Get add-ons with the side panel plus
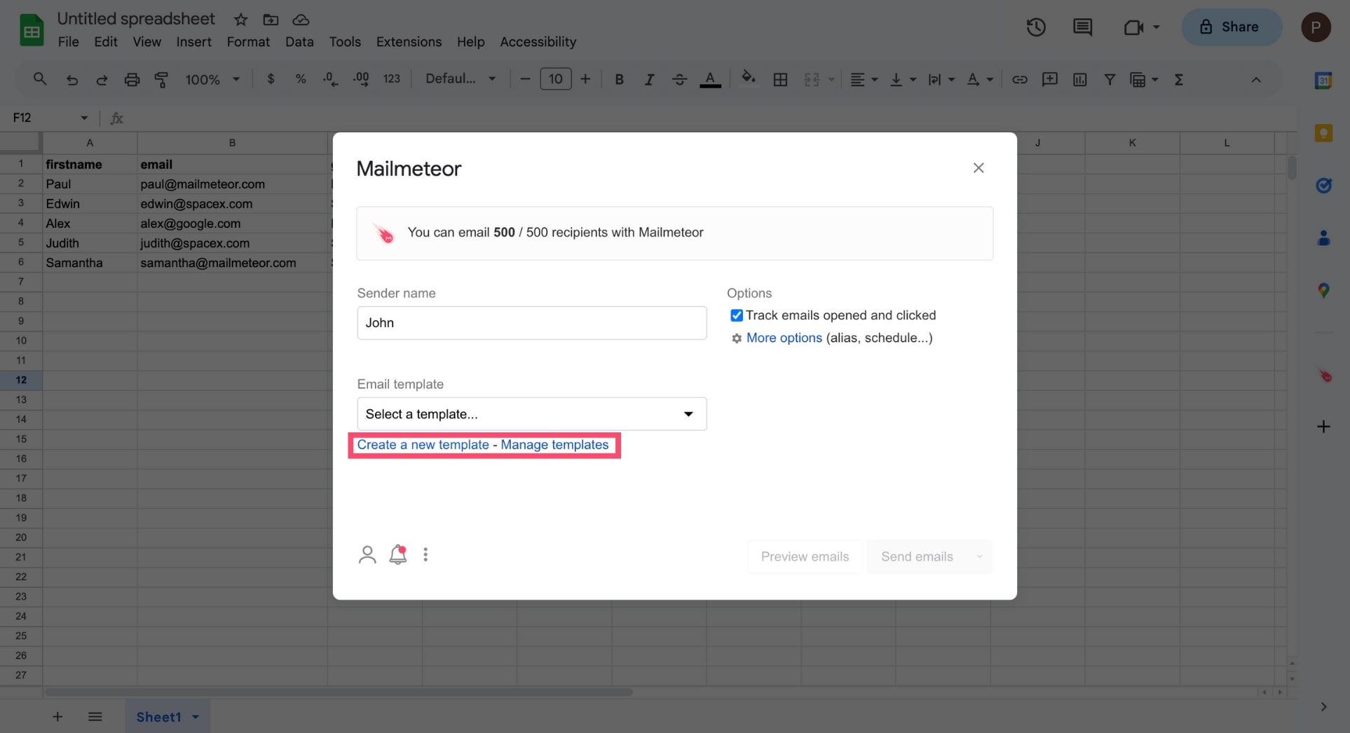Image resolution: width=1350 pixels, height=733 pixels. tap(1323, 426)
